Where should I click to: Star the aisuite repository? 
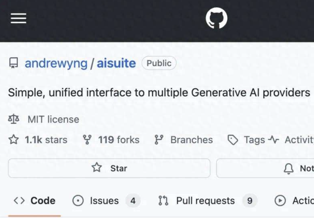pos(109,168)
